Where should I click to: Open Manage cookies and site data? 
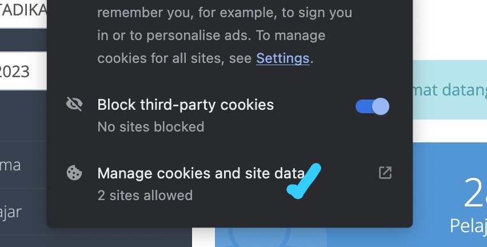230,184
